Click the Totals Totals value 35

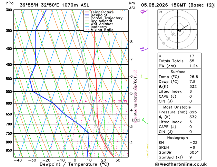(192, 61)
